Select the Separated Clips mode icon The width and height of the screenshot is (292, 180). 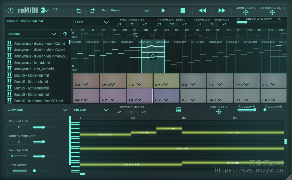coord(272,12)
